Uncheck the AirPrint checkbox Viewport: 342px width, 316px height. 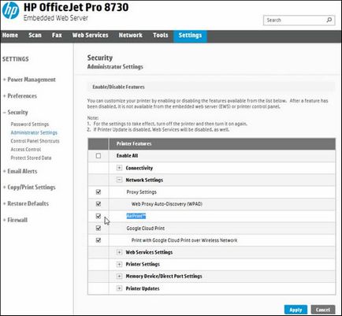click(99, 216)
